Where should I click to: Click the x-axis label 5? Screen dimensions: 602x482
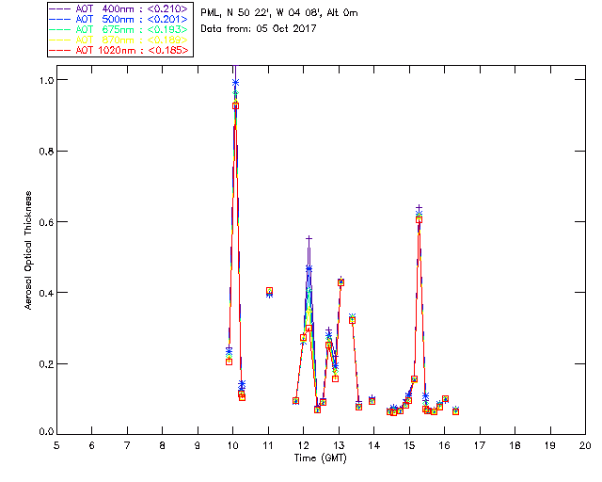point(56,445)
